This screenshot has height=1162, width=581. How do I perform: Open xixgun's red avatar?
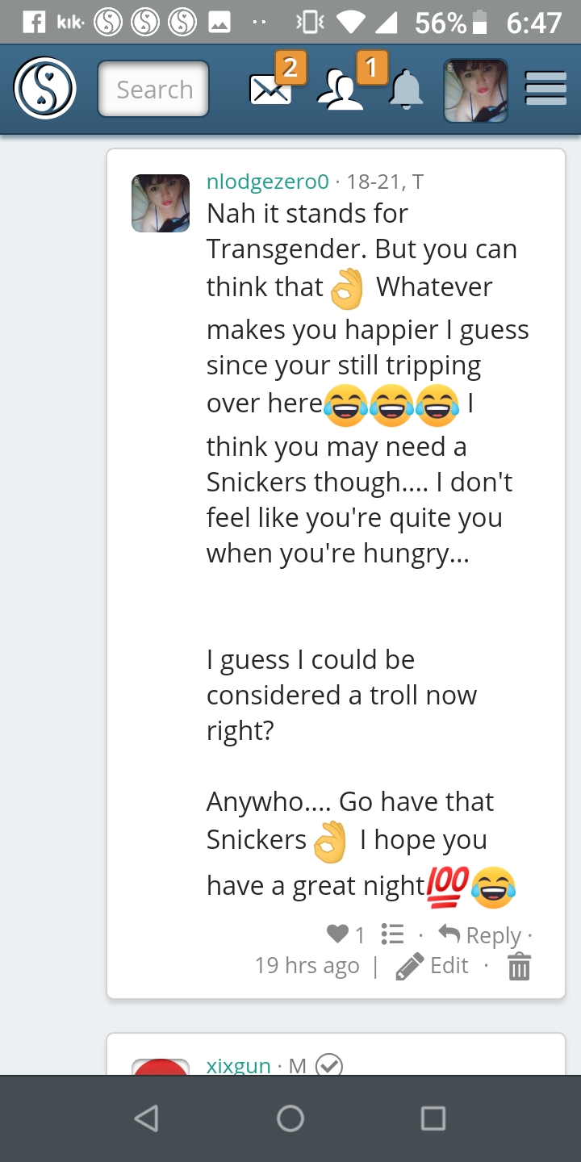pyautogui.click(x=161, y=1065)
